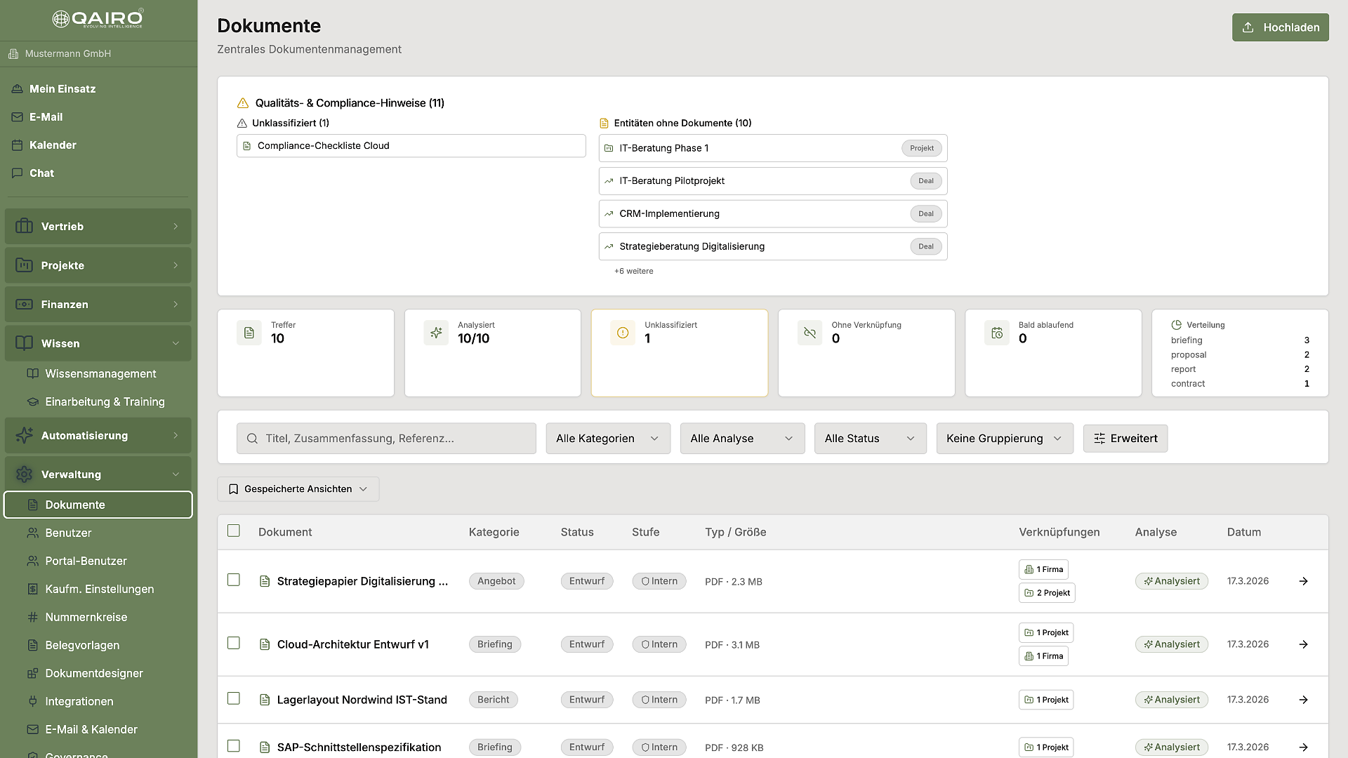Open the Erweitert filter options
This screenshot has height=758, width=1348.
click(x=1125, y=439)
